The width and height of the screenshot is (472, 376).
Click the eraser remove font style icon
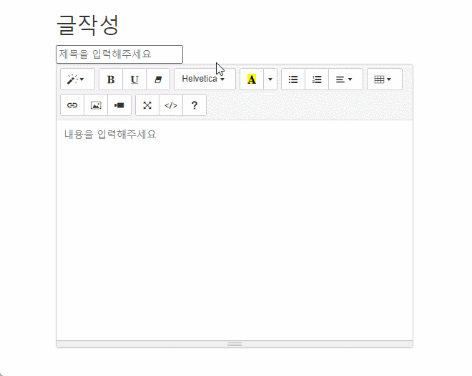click(x=158, y=79)
